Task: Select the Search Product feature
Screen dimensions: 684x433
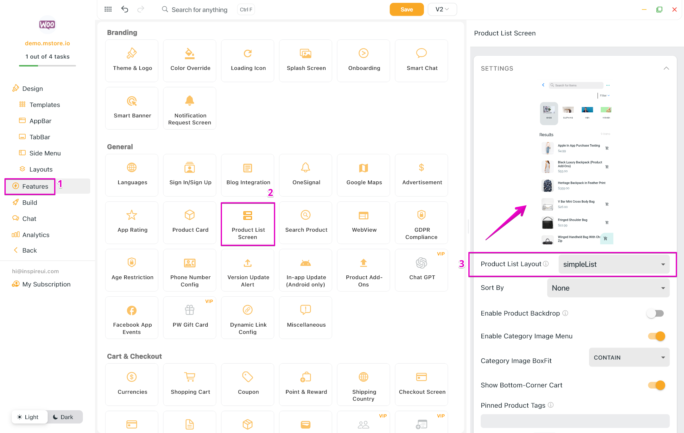Action: [x=306, y=222]
